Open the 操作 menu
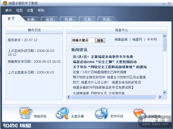The image size is (173, 129). click(x=8, y=11)
